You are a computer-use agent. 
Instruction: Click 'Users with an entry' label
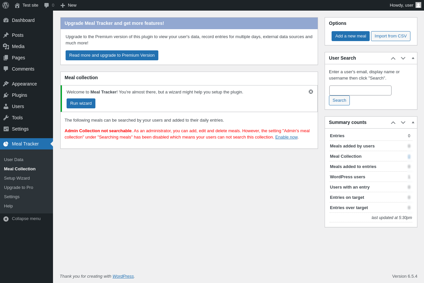click(350, 187)
